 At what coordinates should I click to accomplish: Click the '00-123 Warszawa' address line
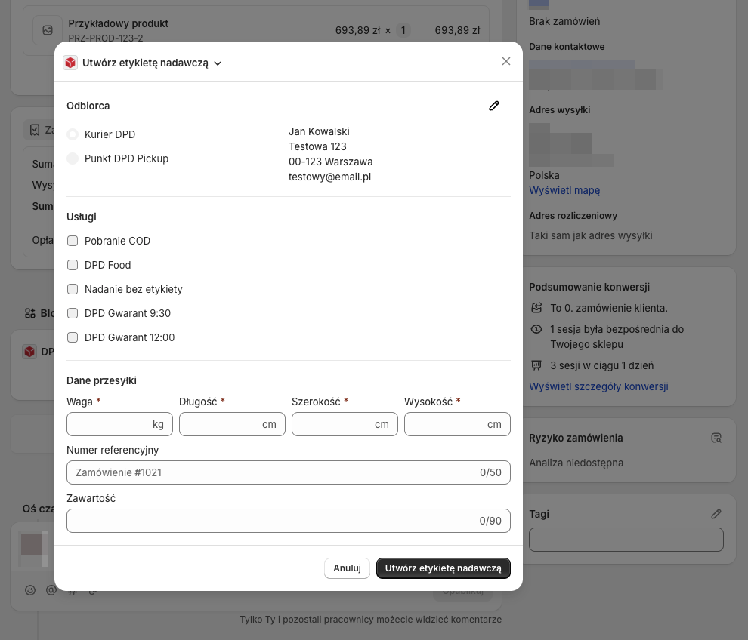click(x=331, y=162)
